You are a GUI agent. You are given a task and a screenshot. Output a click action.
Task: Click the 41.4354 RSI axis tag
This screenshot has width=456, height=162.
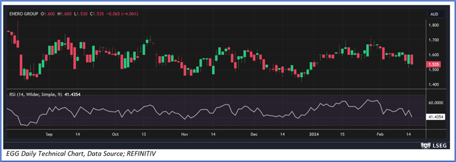[x=436, y=117]
